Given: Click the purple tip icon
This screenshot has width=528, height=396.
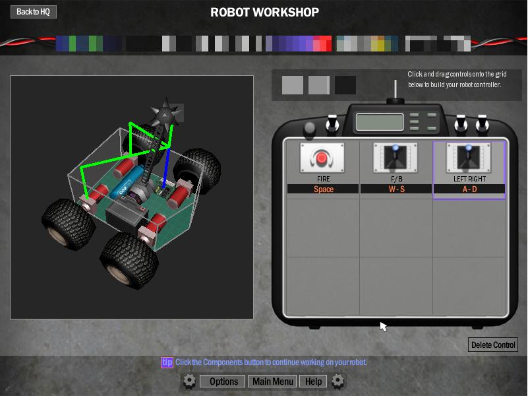Looking at the screenshot, I should tap(167, 362).
